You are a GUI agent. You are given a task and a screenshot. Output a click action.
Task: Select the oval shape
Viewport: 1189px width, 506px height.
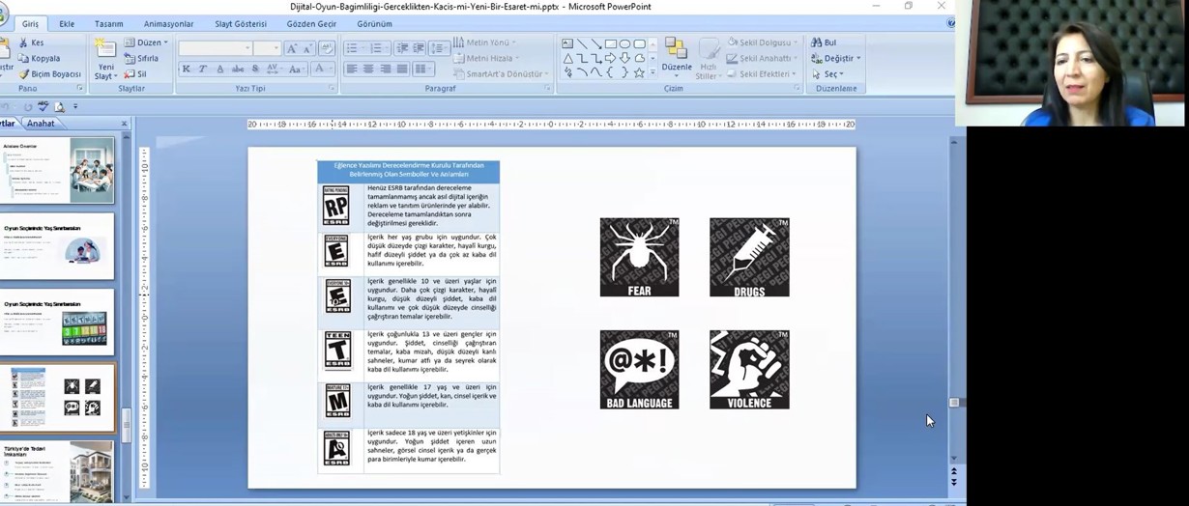625,43
